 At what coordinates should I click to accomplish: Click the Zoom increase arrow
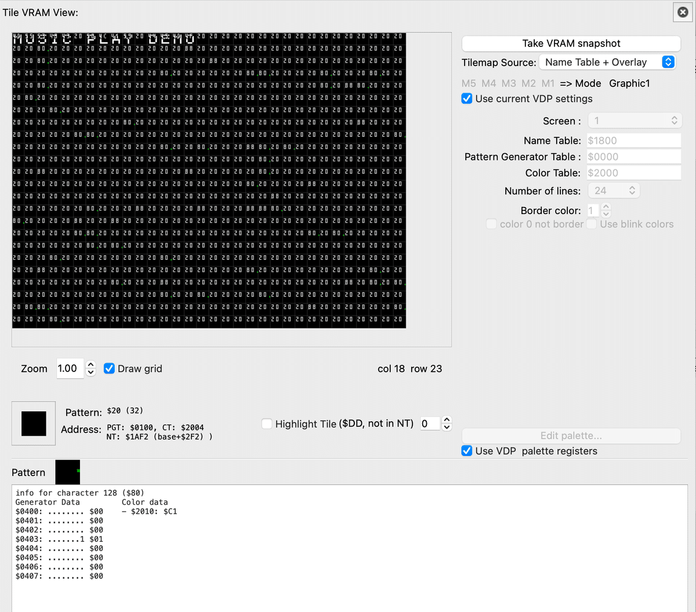point(90,365)
